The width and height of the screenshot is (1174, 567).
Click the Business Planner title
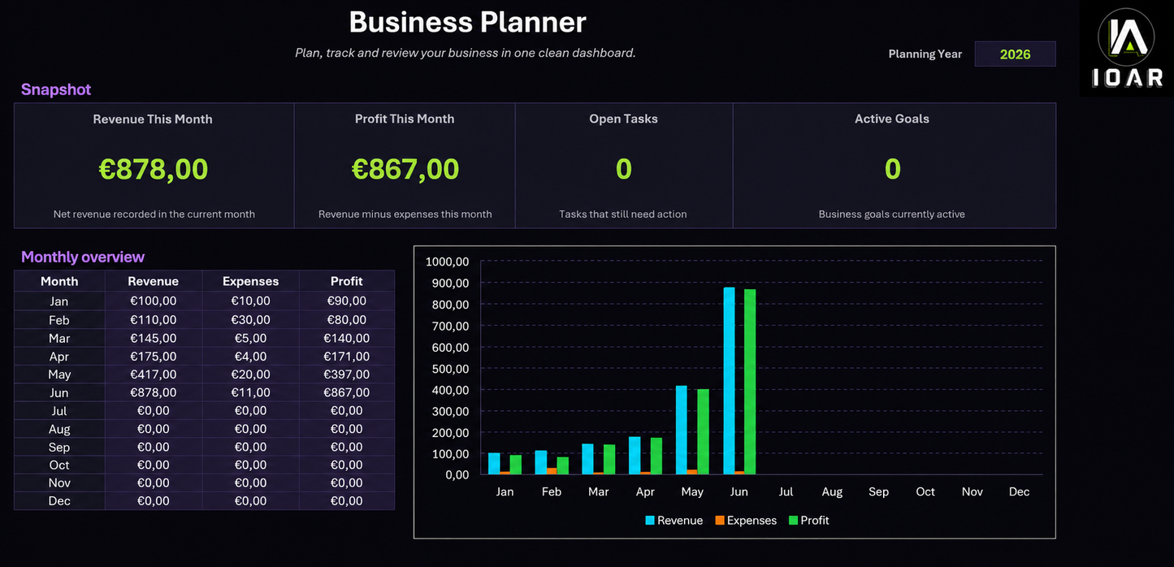coord(467,22)
